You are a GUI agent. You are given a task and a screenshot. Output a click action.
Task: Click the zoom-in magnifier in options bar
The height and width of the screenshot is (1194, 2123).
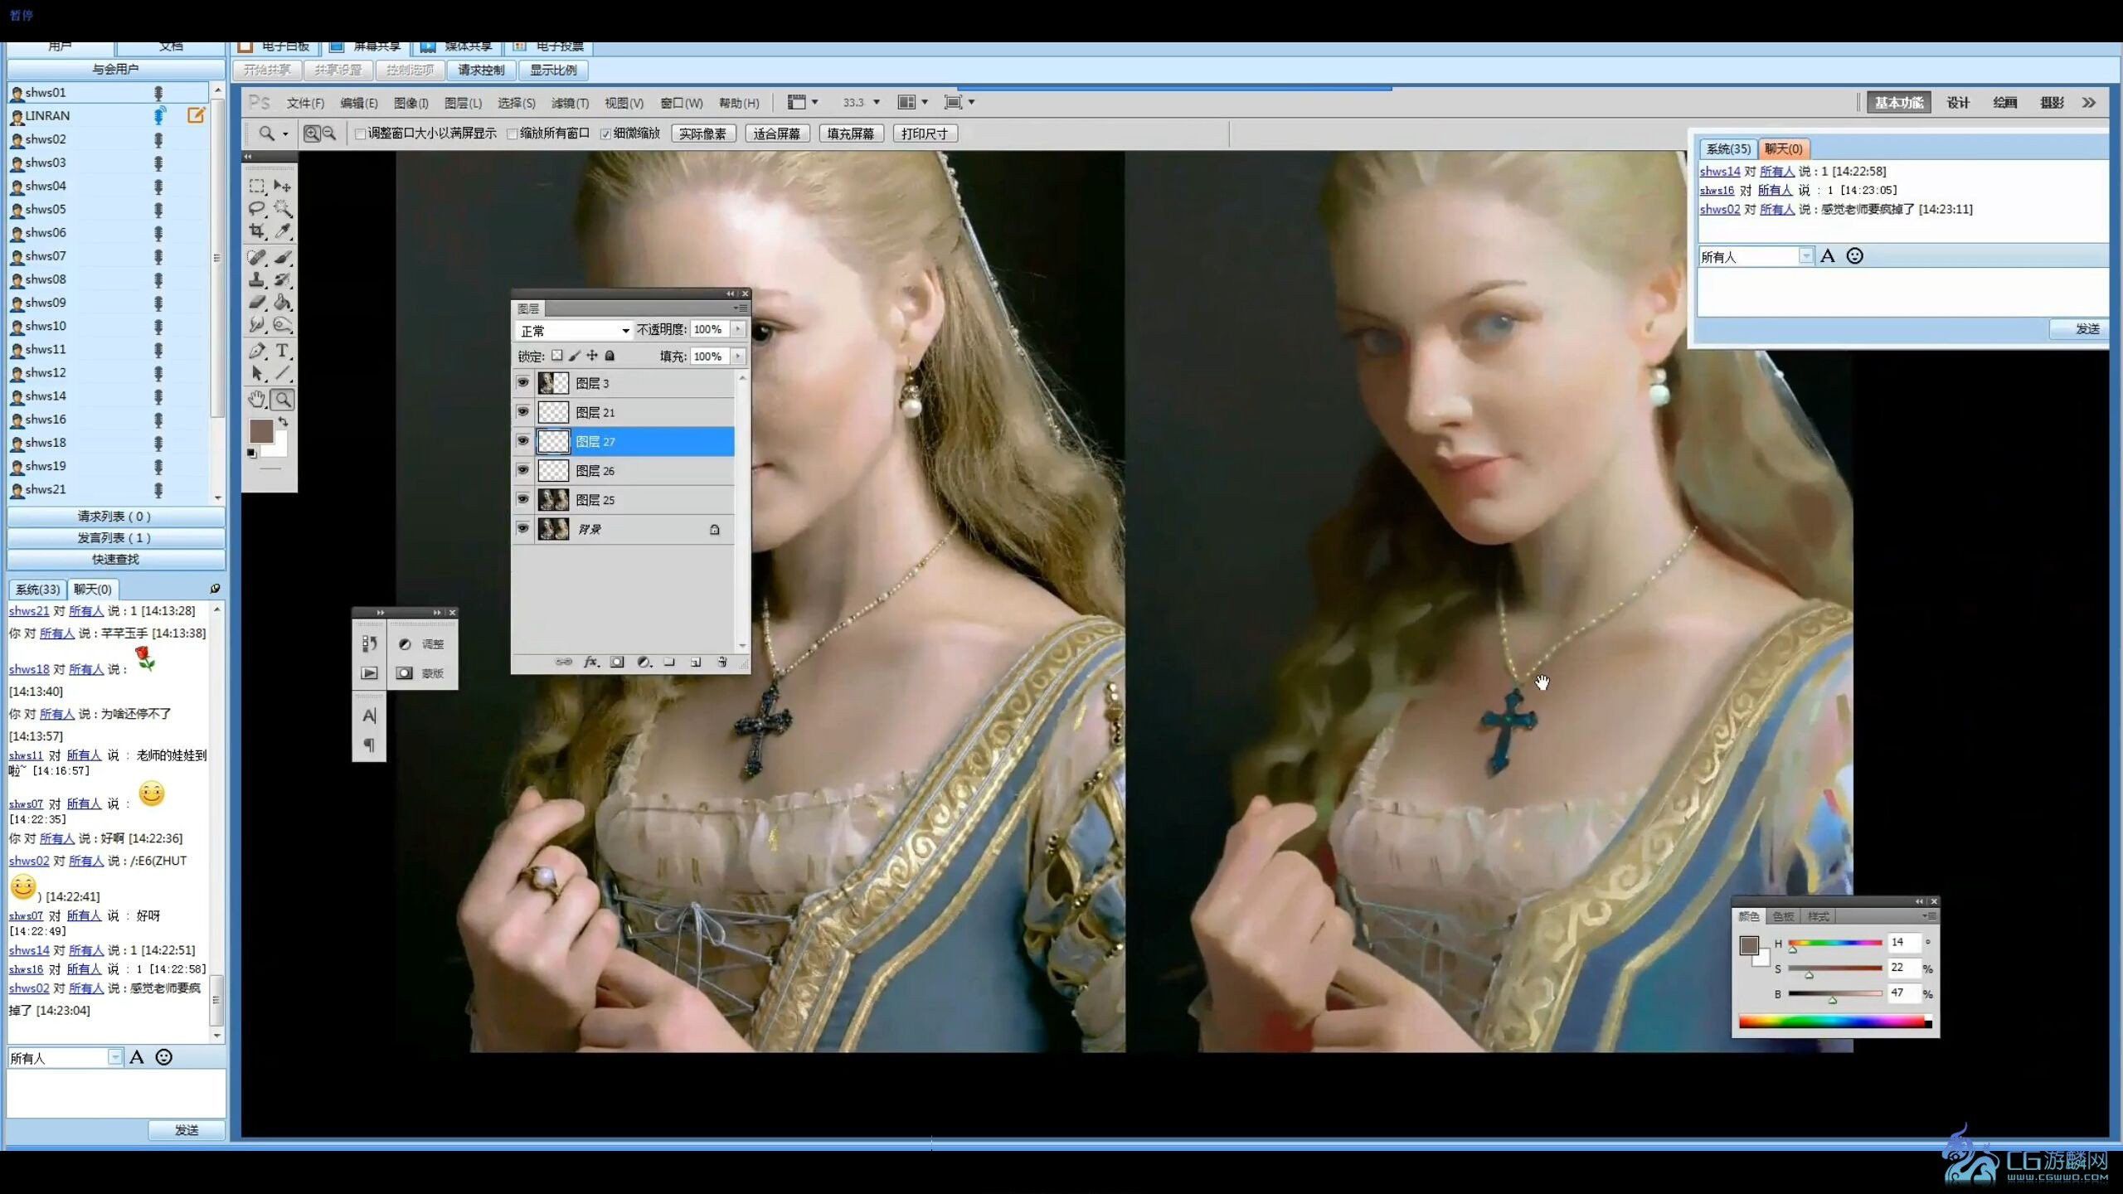click(312, 133)
